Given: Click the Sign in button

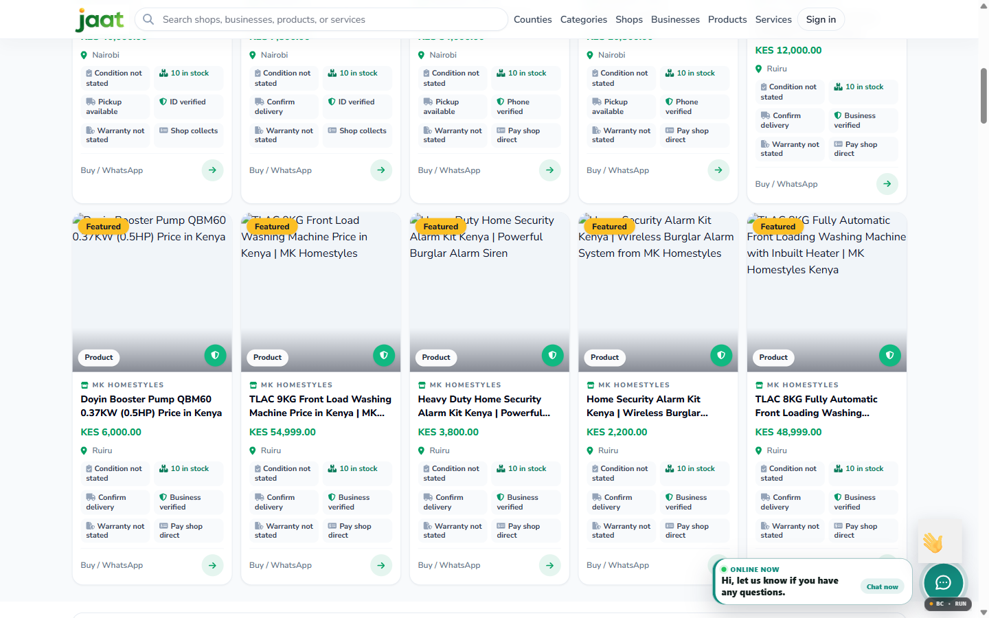Looking at the screenshot, I should [821, 19].
